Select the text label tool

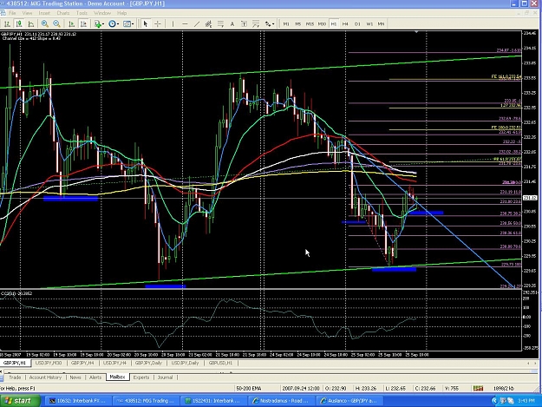[244, 23]
